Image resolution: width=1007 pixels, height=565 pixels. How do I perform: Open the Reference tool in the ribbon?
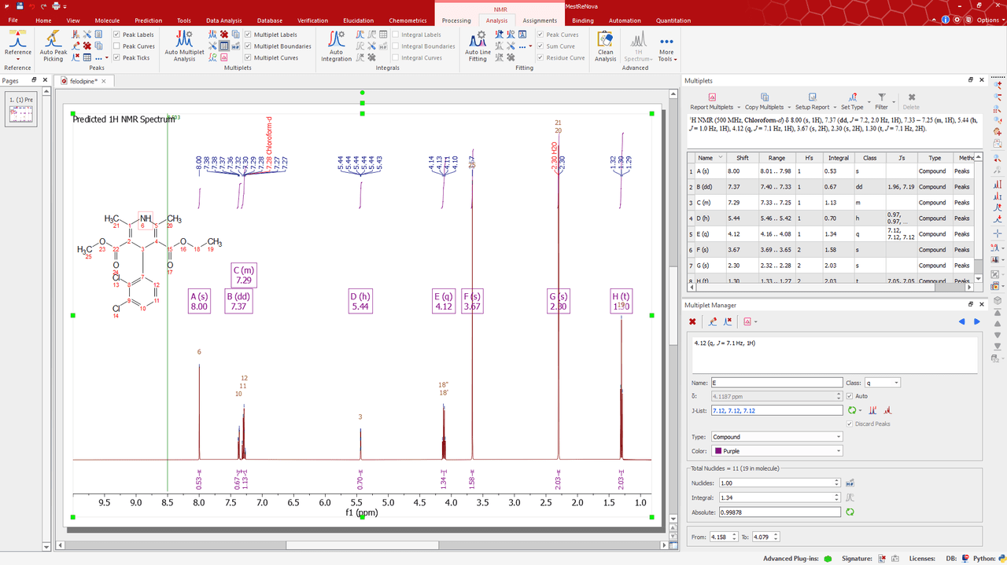(x=18, y=47)
